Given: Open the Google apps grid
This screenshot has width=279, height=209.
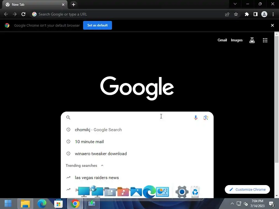Looking at the screenshot, I should tap(265, 40).
